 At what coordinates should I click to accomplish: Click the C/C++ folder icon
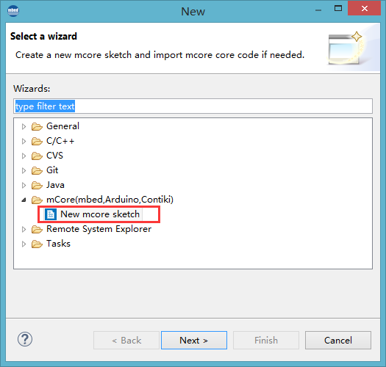37,141
